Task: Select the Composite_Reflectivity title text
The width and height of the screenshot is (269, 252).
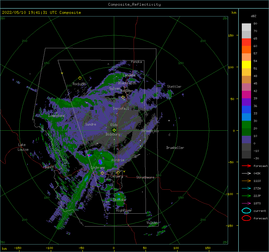Action: (x=134, y=4)
